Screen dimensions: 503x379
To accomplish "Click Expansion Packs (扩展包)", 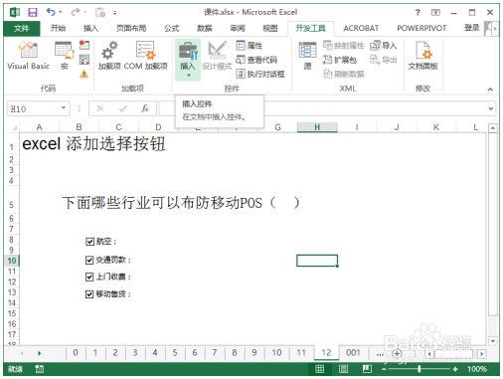I will click(340, 60).
